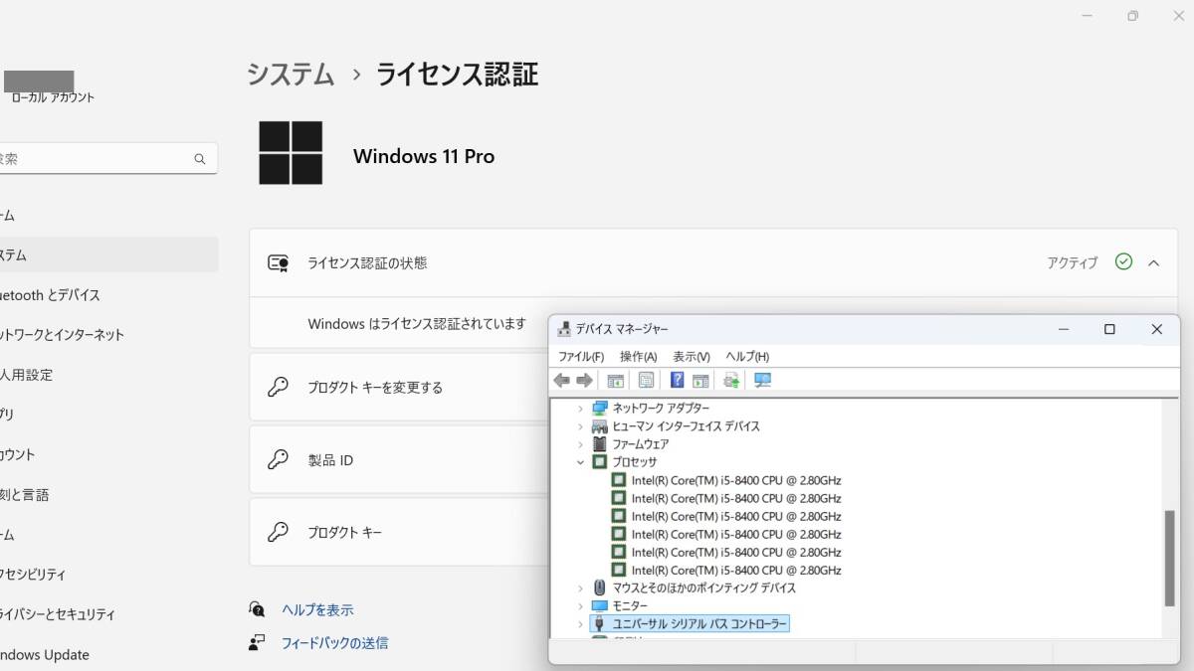The height and width of the screenshot is (671, 1194).
Task: Expand the マウスとそのほかのポインティング デバイス node
Action: [581, 588]
